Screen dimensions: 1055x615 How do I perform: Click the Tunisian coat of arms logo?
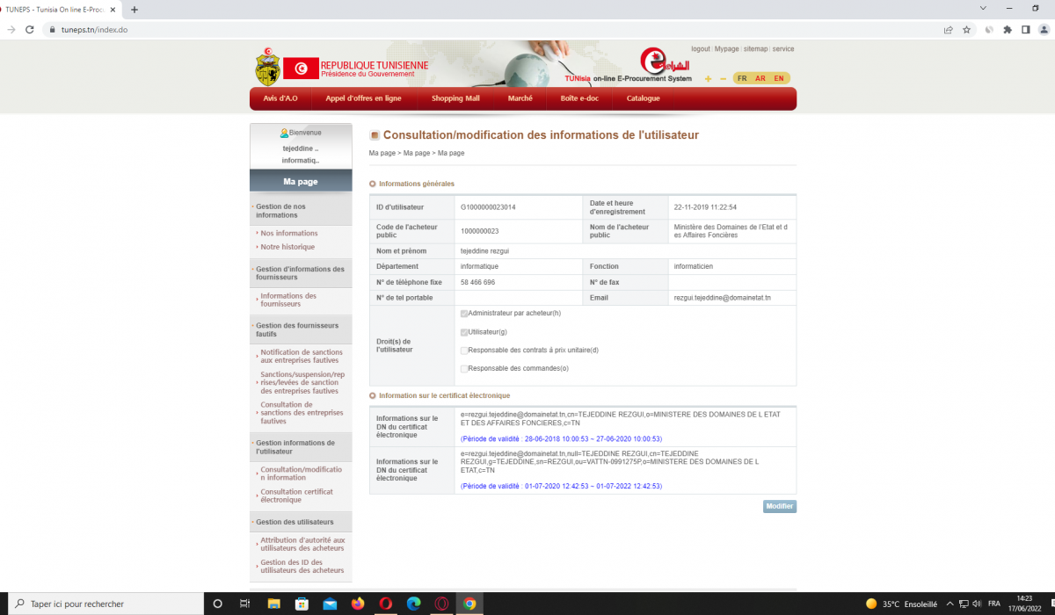click(267, 66)
